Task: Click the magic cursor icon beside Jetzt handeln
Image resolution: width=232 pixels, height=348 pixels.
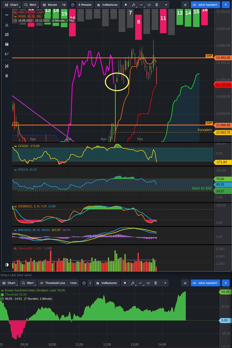Action: (185, 4)
